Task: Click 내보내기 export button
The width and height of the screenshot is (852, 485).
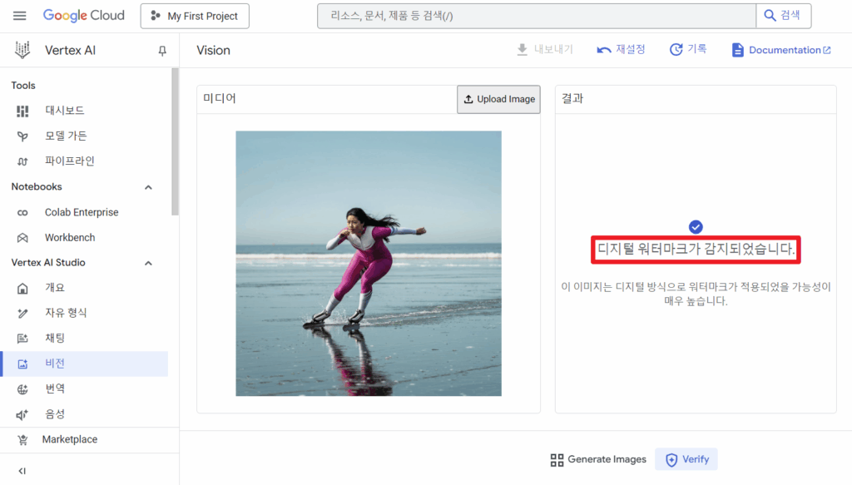Action: (x=545, y=49)
